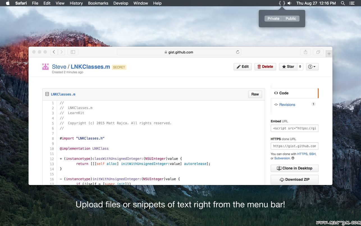Go back with Safari back arrow
The image size is (361, 226).
tap(54, 52)
